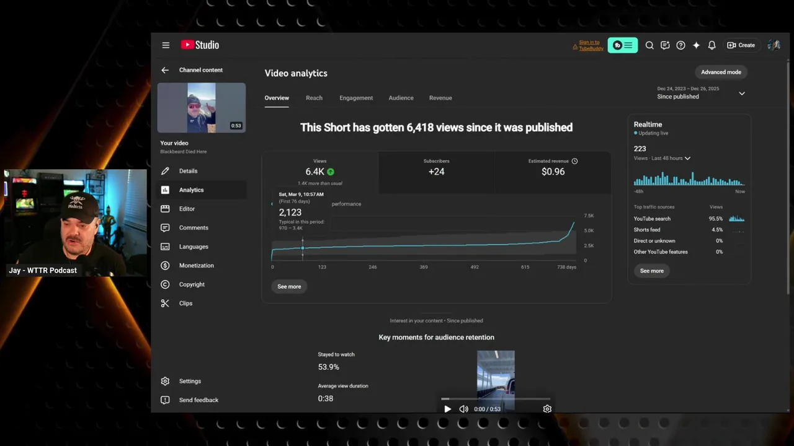Expand the date range dropdown arrow
This screenshot has width=794, height=446.
742,94
